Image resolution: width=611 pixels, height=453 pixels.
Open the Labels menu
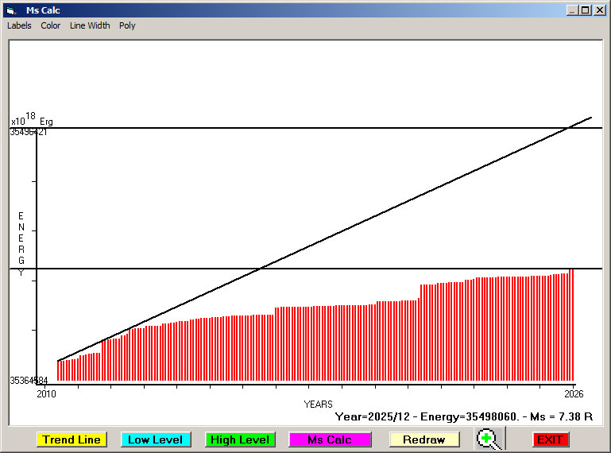point(19,25)
